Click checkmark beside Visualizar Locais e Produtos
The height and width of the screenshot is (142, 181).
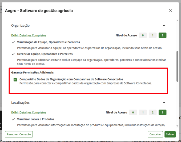tap(13, 119)
